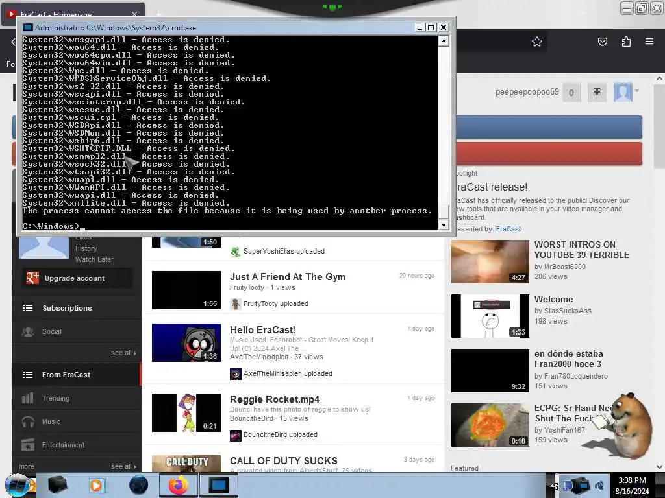
Task: Open the apps grid icon beside username
Action: 597,92
